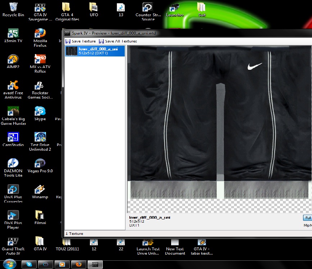Launch Cabela's Big Game Hunter
Image resolution: width=312 pixels, height=269 pixels.
13,116
